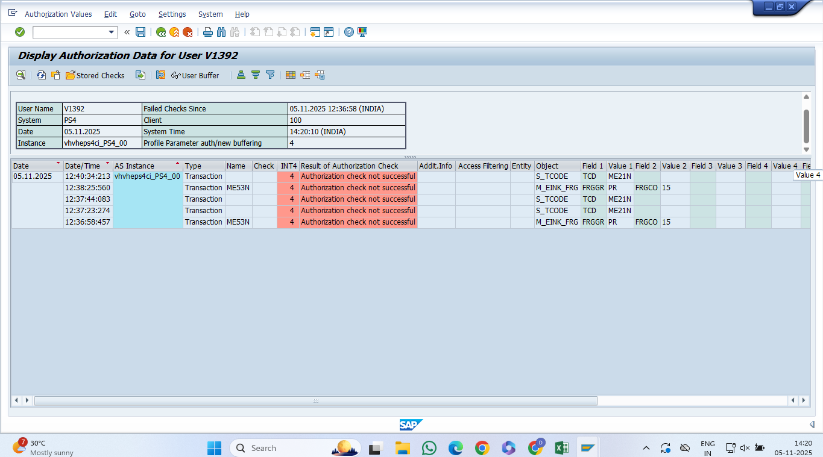Open the Settings menu
This screenshot has width=823, height=457.
click(x=172, y=14)
